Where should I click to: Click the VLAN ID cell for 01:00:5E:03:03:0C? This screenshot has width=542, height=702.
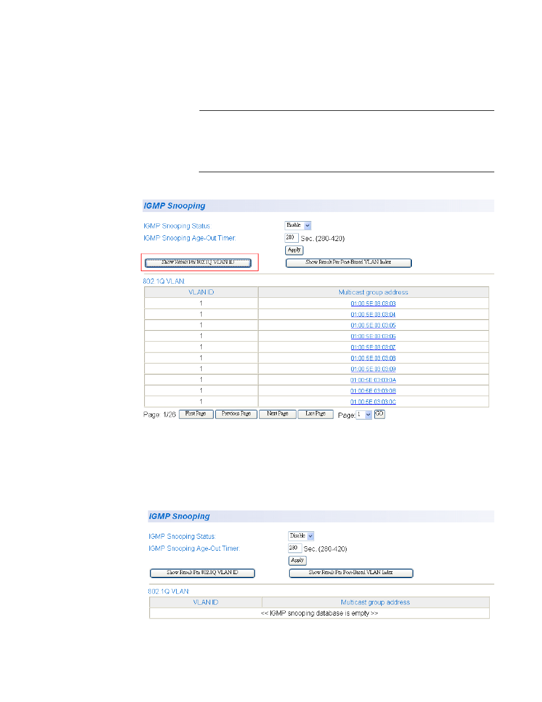tap(201, 402)
